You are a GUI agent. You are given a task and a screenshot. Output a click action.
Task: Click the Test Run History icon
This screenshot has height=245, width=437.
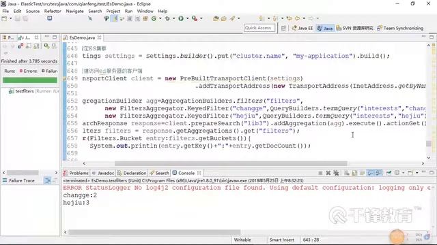point(54,46)
